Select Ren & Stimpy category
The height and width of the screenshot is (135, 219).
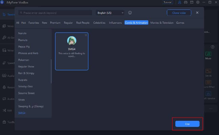[x=26, y=73]
